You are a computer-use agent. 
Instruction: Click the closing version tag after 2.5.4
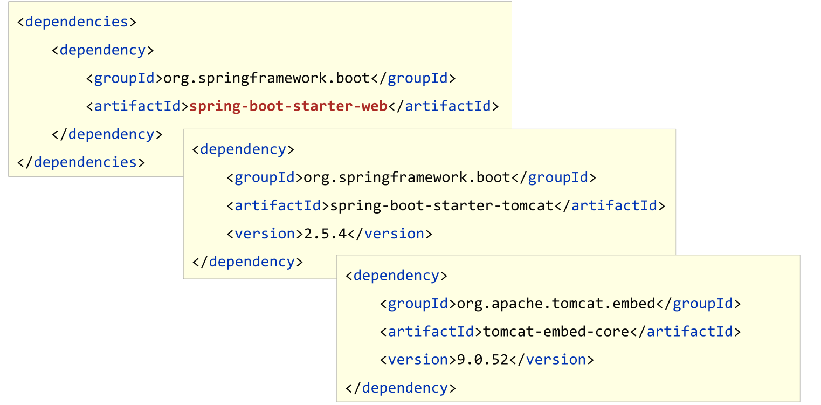[389, 234]
